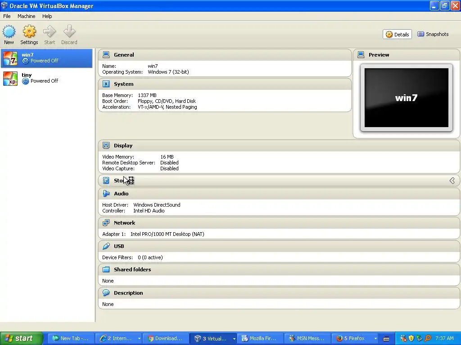The width and height of the screenshot is (461, 345).
Task: Click the Discard toolbar icon
Action: (69, 32)
